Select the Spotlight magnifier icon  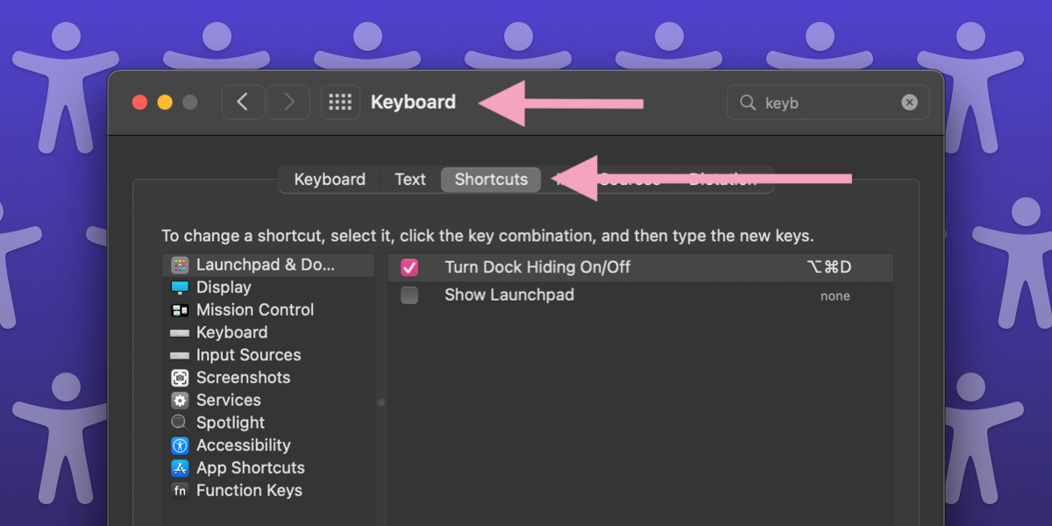(x=180, y=423)
